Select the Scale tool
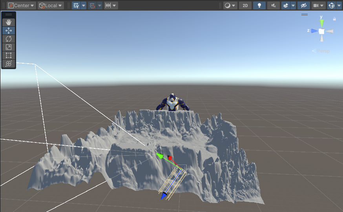 [9, 47]
